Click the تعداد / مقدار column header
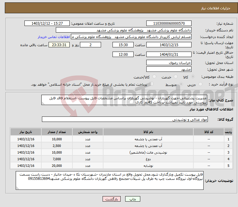The height and width of the screenshot is (207, 238). pos(57,132)
